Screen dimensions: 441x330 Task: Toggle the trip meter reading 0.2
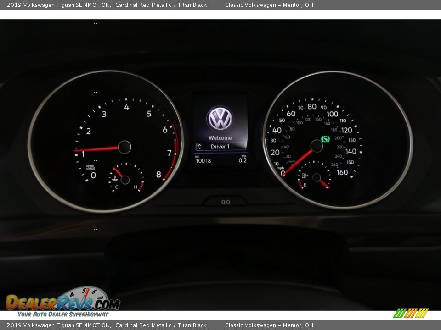coord(243,160)
